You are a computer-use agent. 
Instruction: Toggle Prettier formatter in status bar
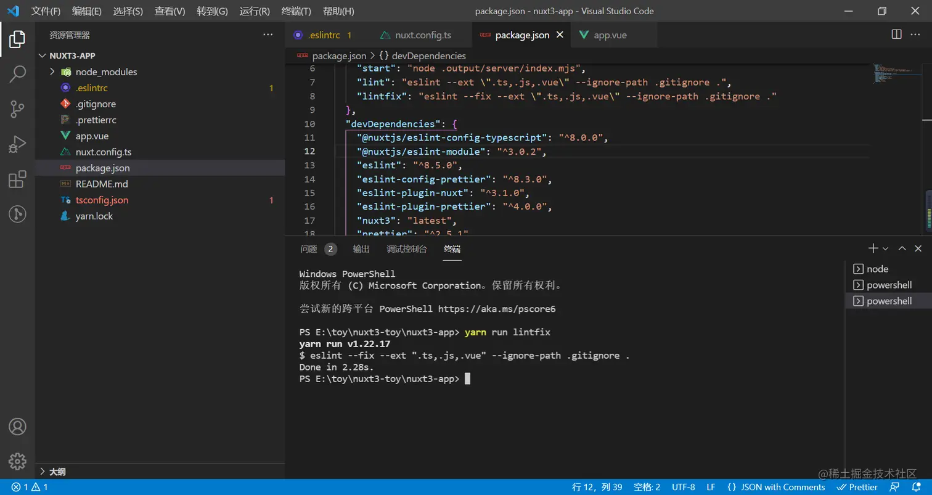coord(857,487)
